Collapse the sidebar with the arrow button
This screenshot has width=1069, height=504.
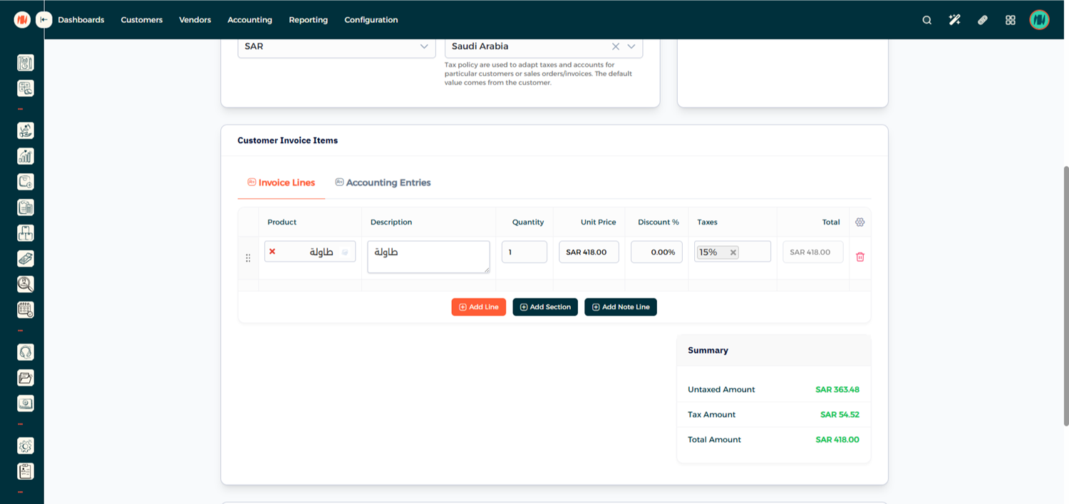click(x=44, y=20)
